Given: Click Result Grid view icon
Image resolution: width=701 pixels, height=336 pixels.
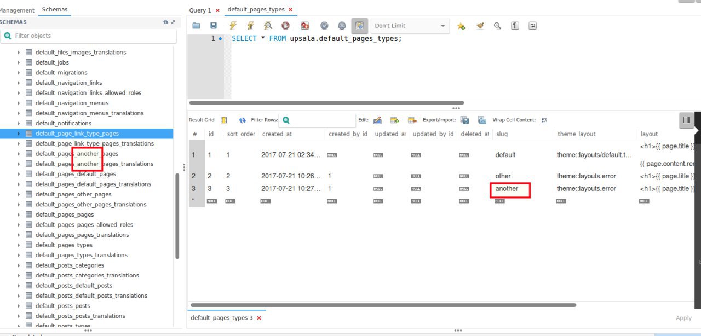Looking at the screenshot, I should tap(223, 120).
